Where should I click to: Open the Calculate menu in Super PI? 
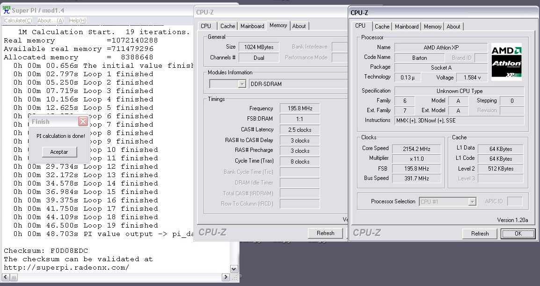(x=18, y=21)
